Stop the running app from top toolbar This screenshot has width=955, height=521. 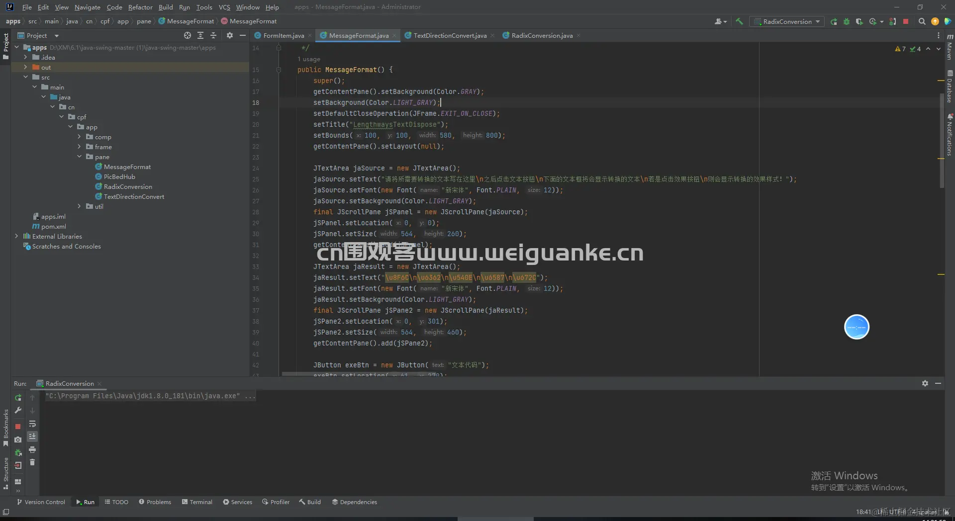[906, 21]
